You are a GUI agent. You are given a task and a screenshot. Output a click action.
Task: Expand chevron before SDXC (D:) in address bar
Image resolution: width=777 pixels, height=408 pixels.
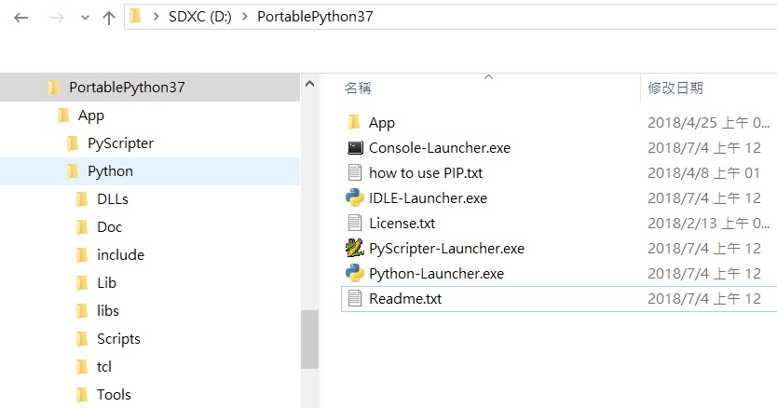point(157,17)
